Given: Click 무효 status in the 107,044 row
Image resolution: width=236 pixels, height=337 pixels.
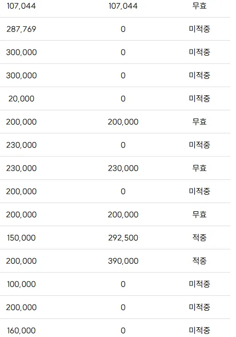Looking at the screenshot, I should 199,6.
